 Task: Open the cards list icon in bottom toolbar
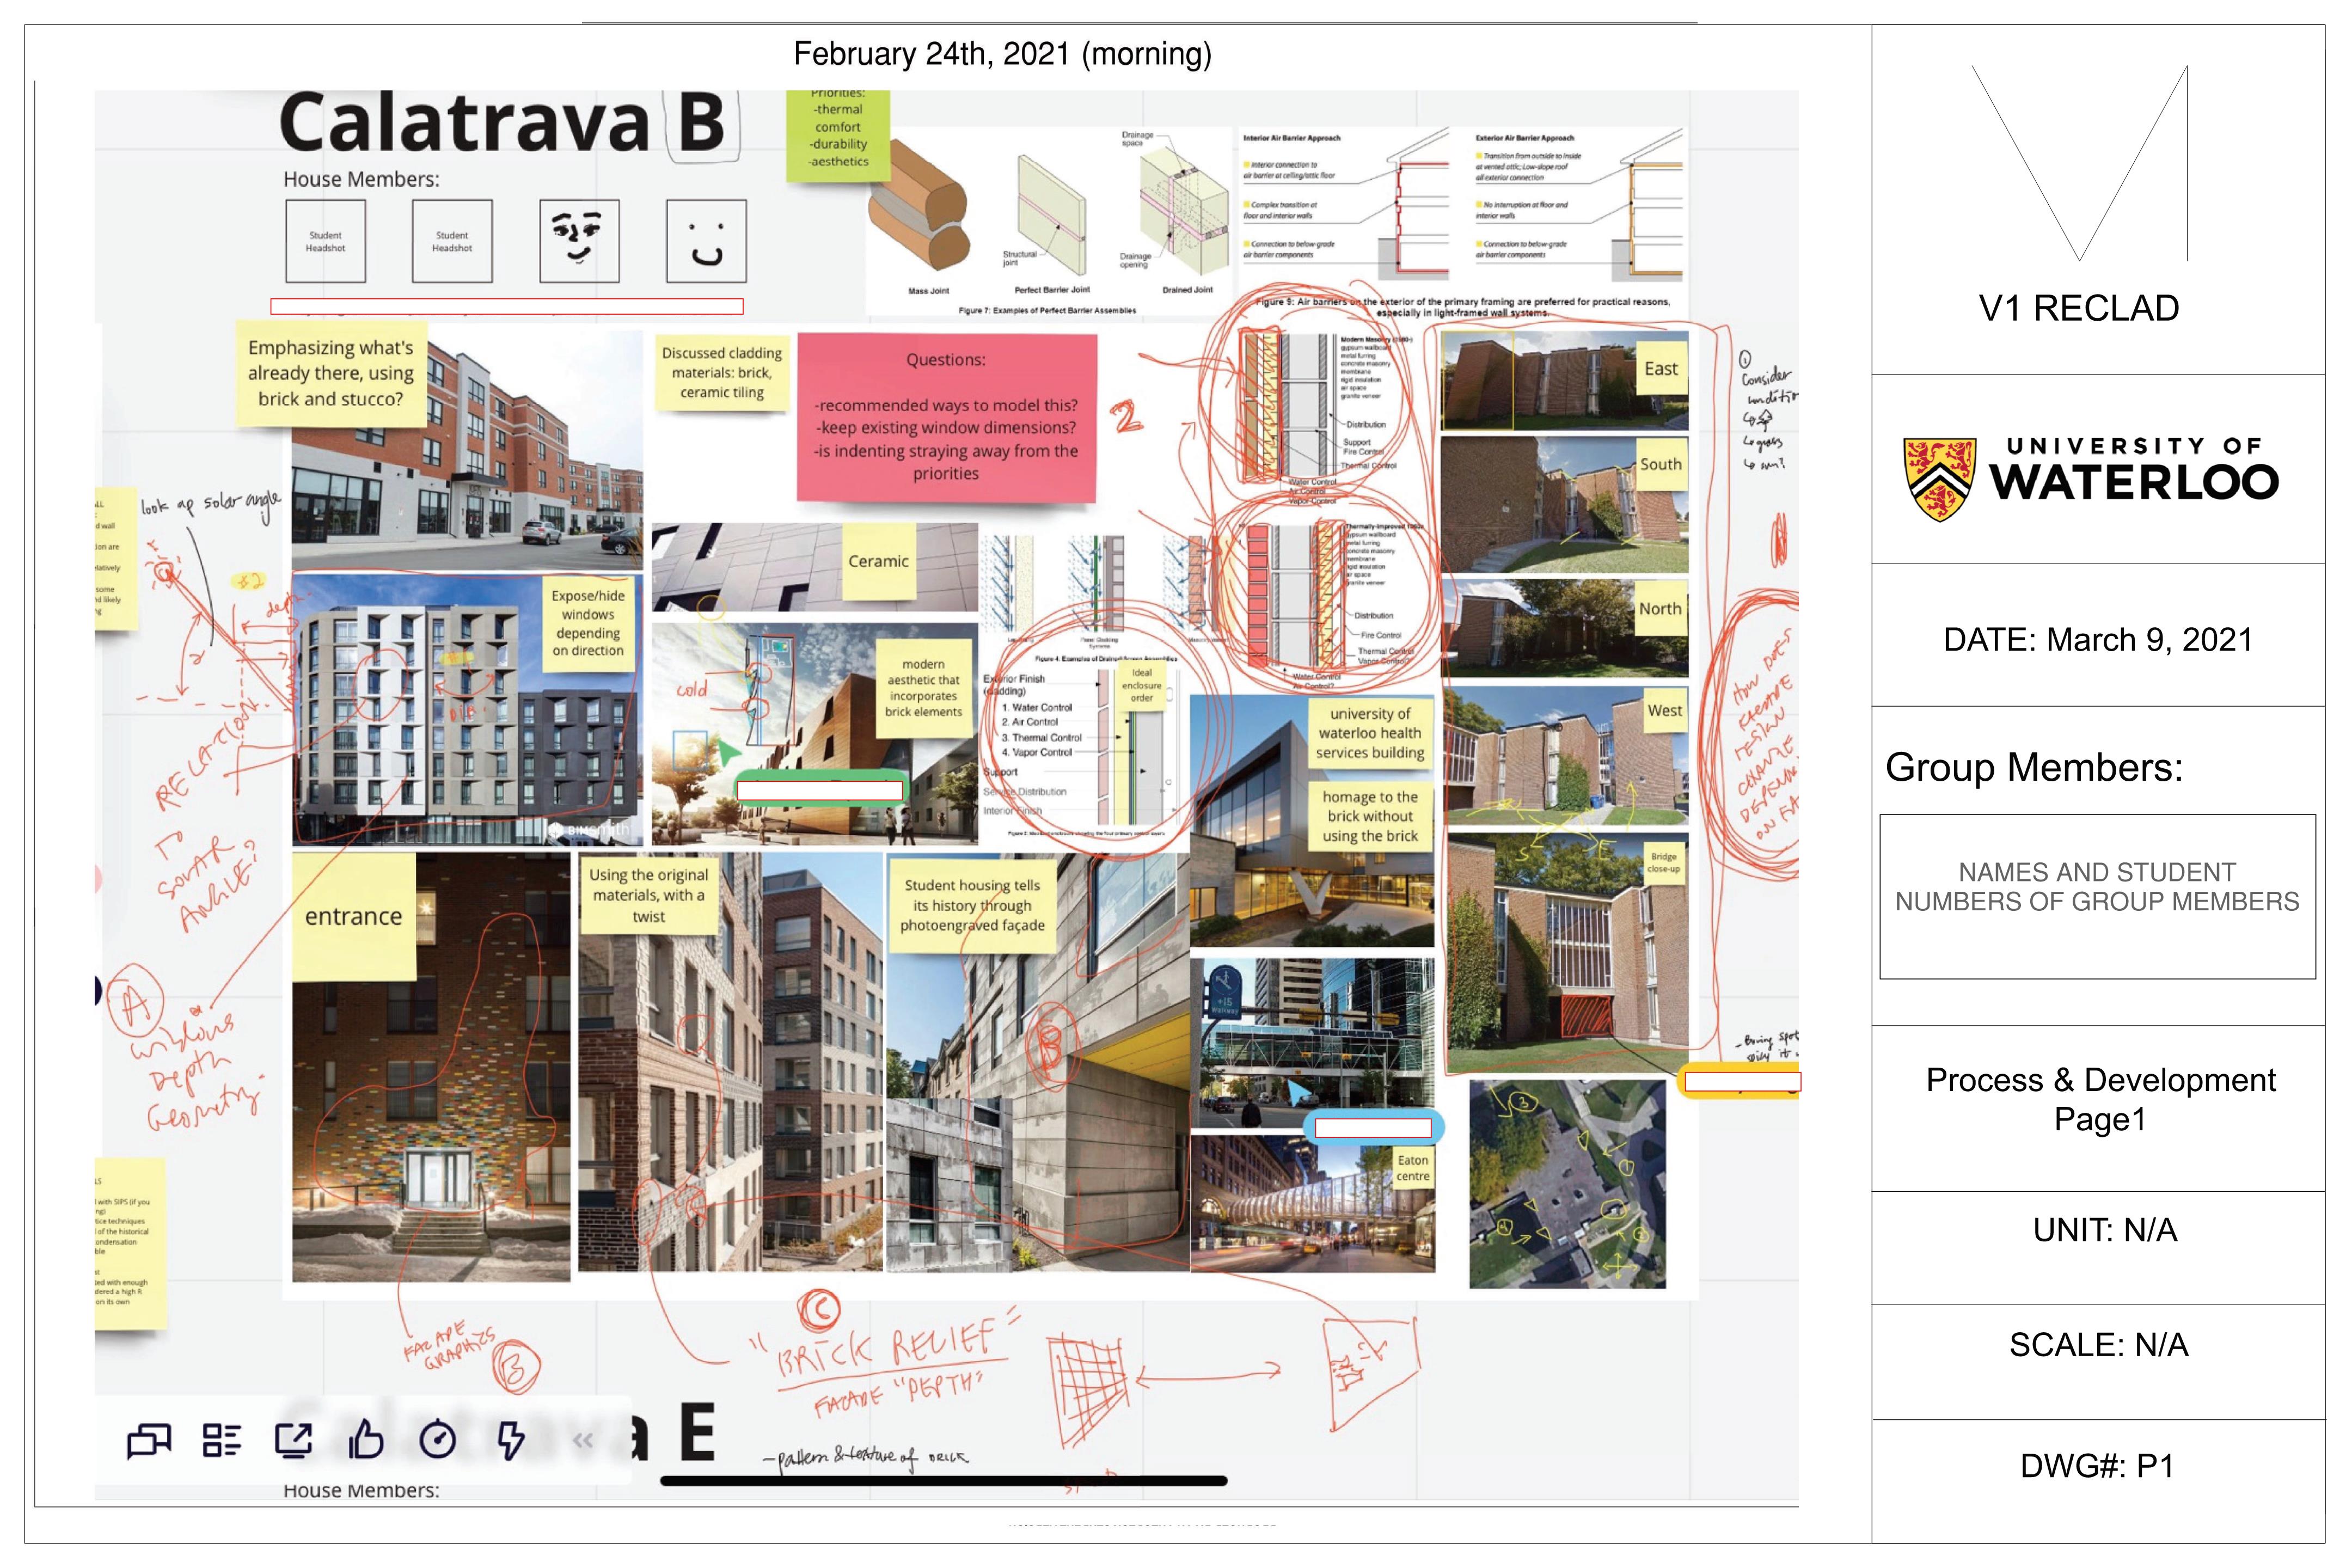click(222, 1441)
